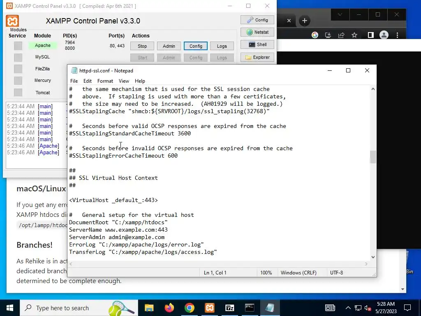Open Netstat from XAMPP side panel

[x=257, y=32]
